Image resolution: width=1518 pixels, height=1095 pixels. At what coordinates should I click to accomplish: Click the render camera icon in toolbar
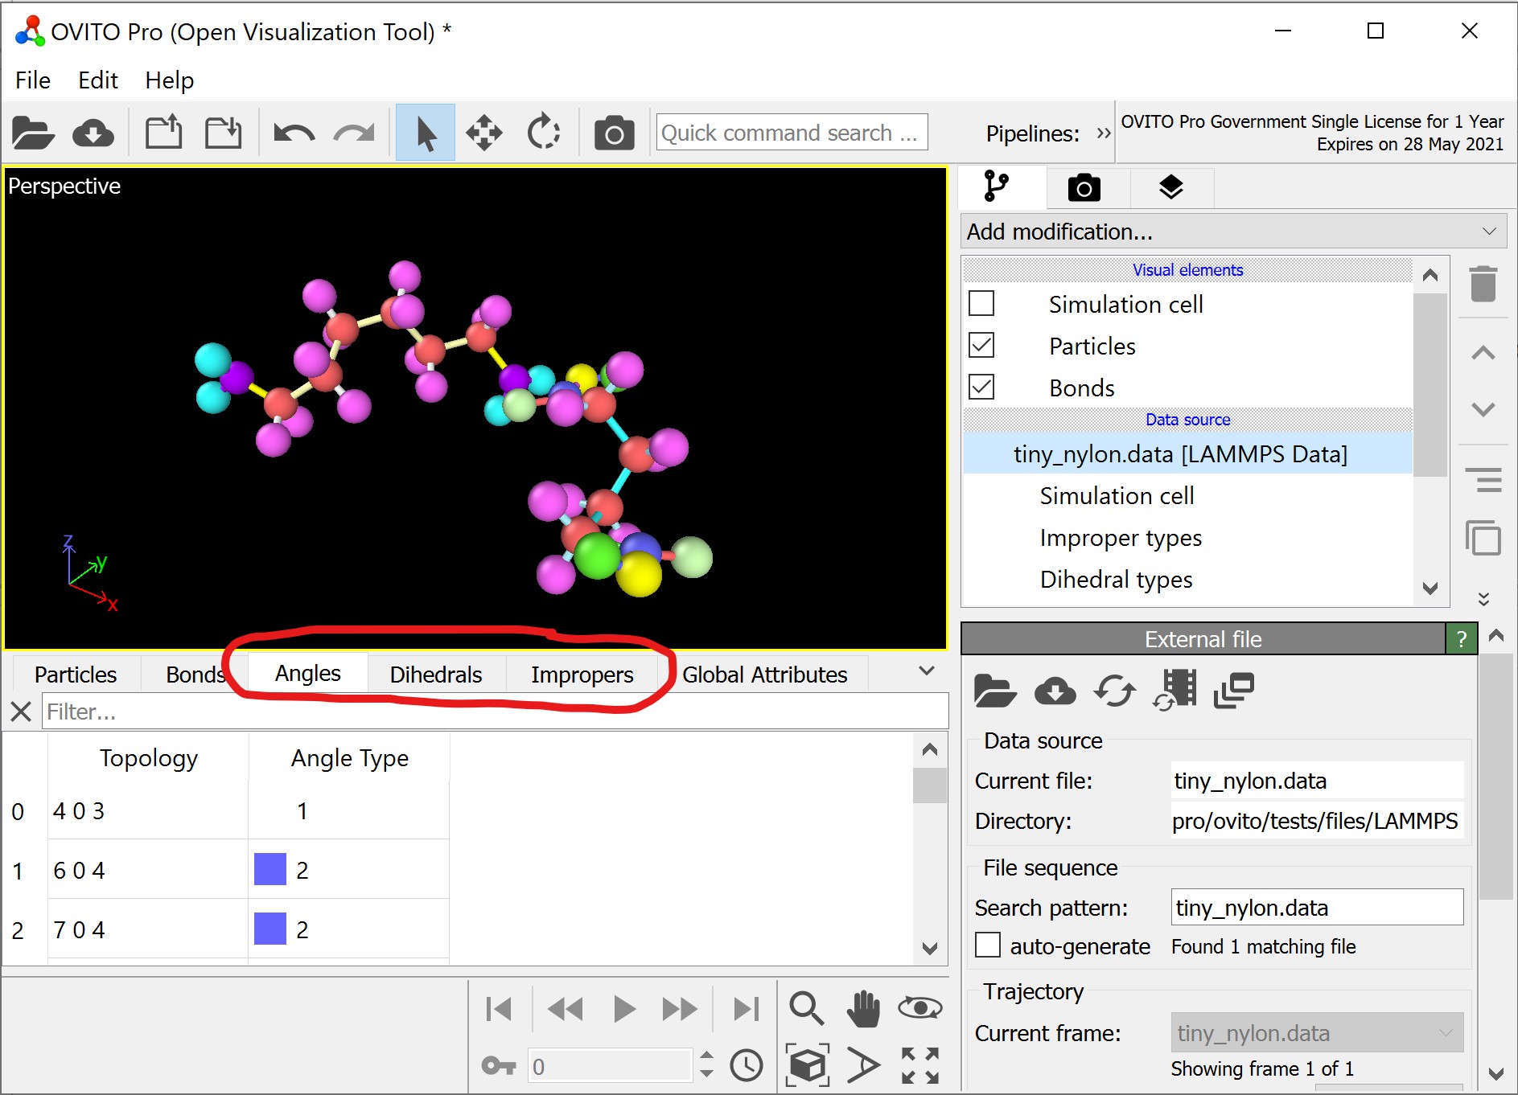(614, 133)
